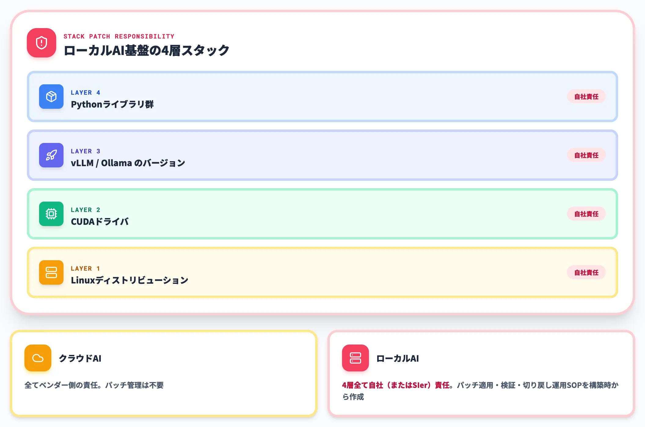Click the red text 4層全て自社（またはSIer）責任
The width and height of the screenshot is (645, 427).
pos(395,385)
